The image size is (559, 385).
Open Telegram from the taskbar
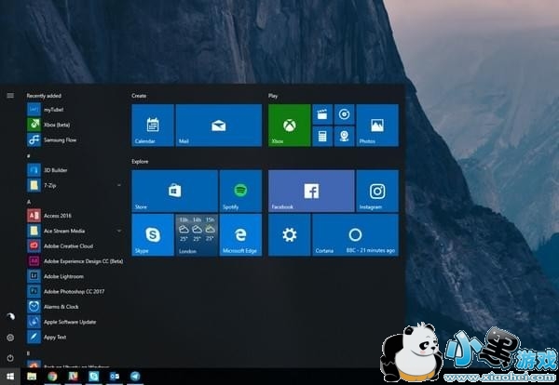point(137,377)
